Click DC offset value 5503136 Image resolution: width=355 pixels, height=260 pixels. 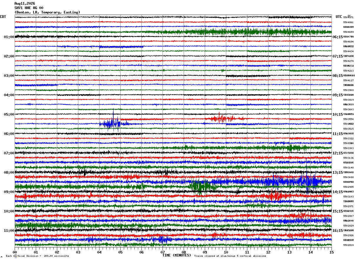click(x=348, y=158)
